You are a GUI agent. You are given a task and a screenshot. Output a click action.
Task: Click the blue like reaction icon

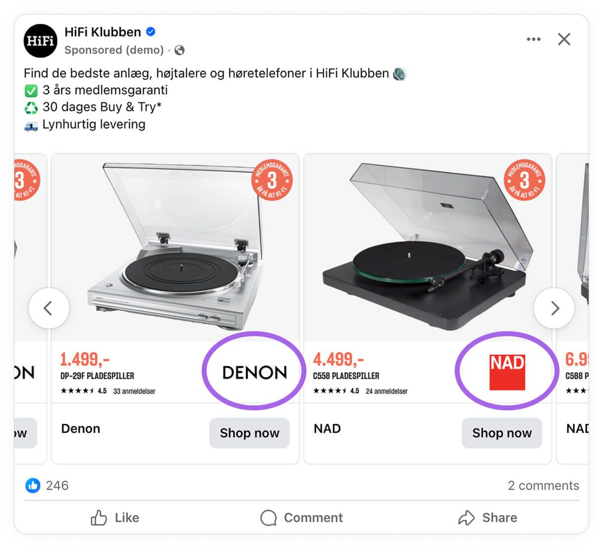[33, 486]
